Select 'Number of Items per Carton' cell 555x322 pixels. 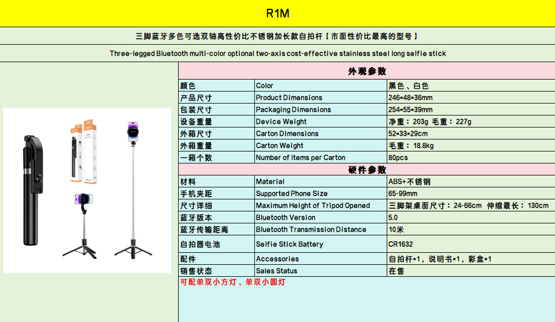click(321, 157)
